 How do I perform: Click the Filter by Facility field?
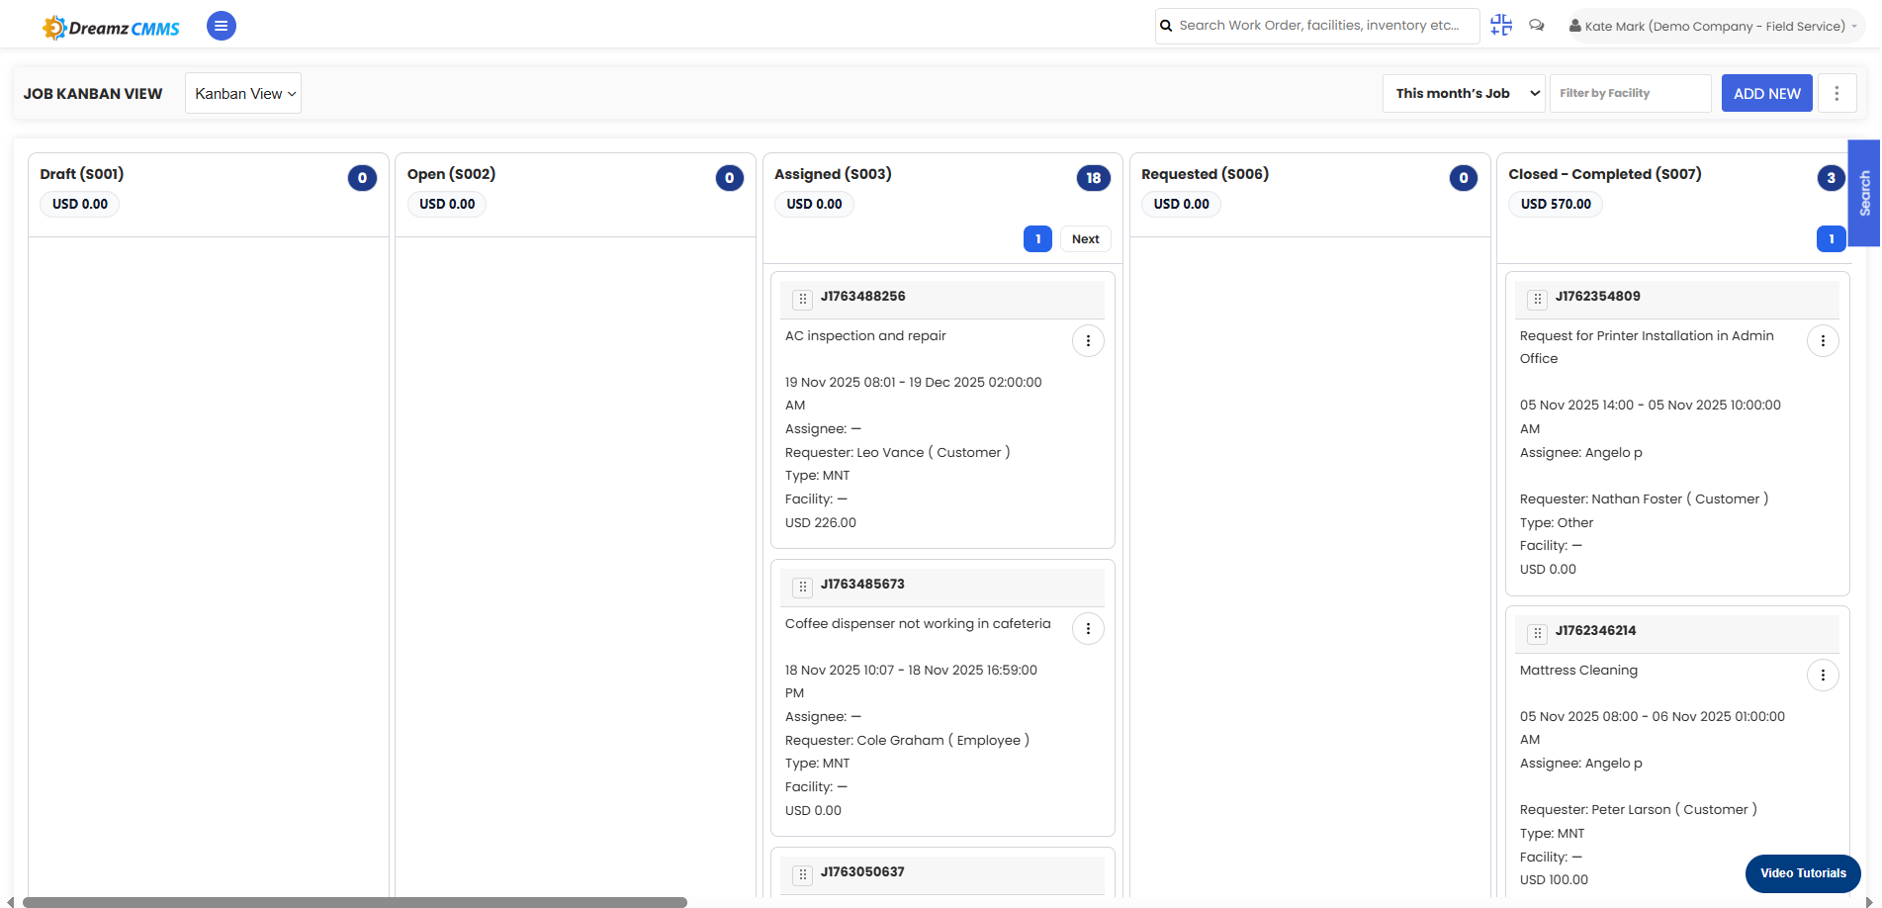[x=1630, y=93]
